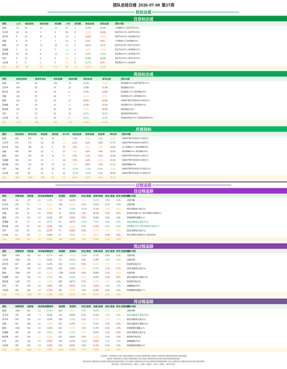The width and height of the screenshot is (287, 369).
Task: Click 团队 column header in 月度指标 table
Action: [x=4, y=134]
